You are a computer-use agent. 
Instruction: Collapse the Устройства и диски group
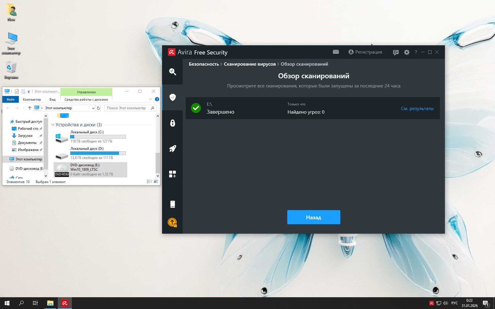coord(53,125)
